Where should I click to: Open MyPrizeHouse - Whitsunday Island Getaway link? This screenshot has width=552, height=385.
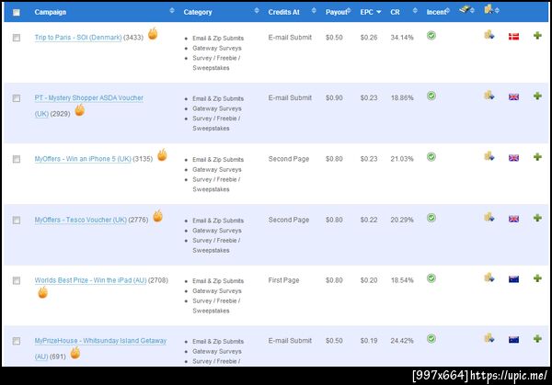coord(100,341)
